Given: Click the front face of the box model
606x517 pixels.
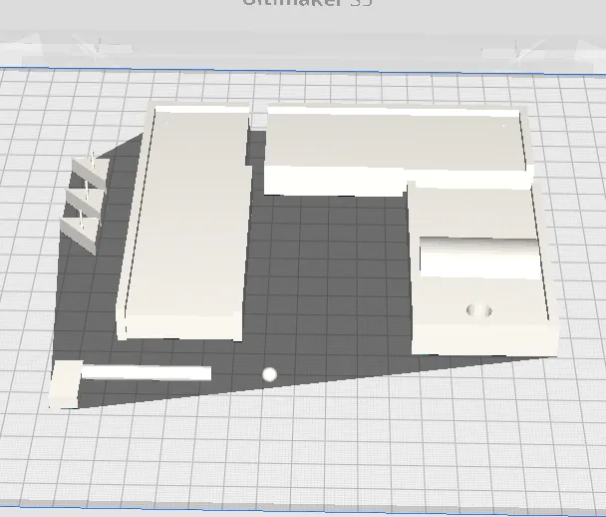Looking at the screenshot, I should [485, 340].
